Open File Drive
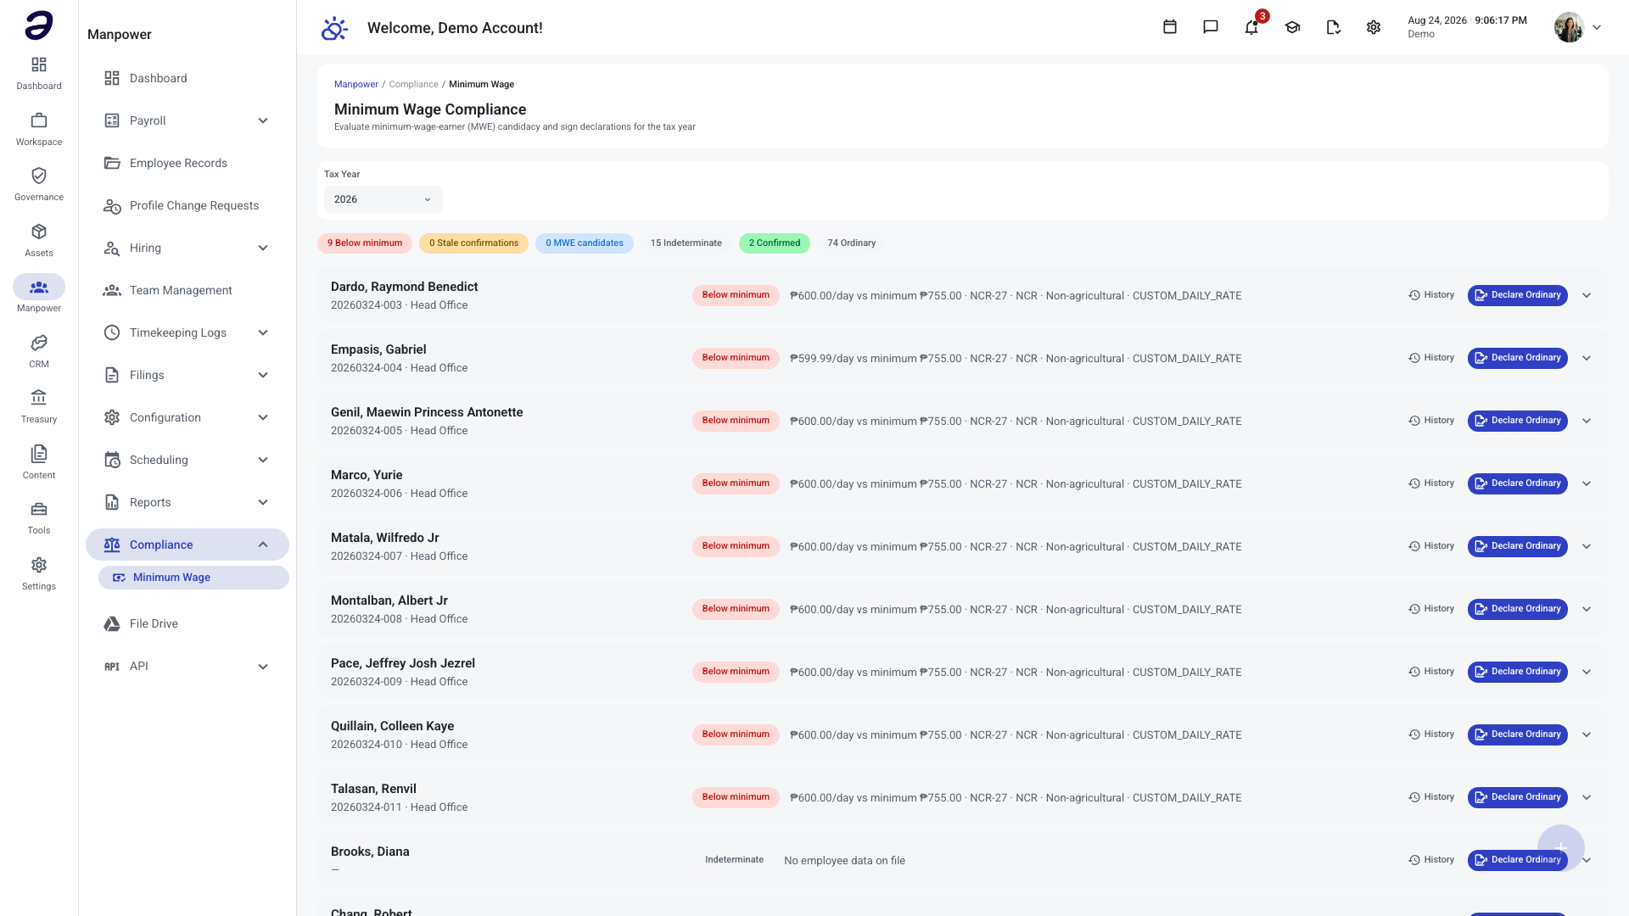Screen dimensions: 1629x916 pyautogui.click(x=188, y=623)
